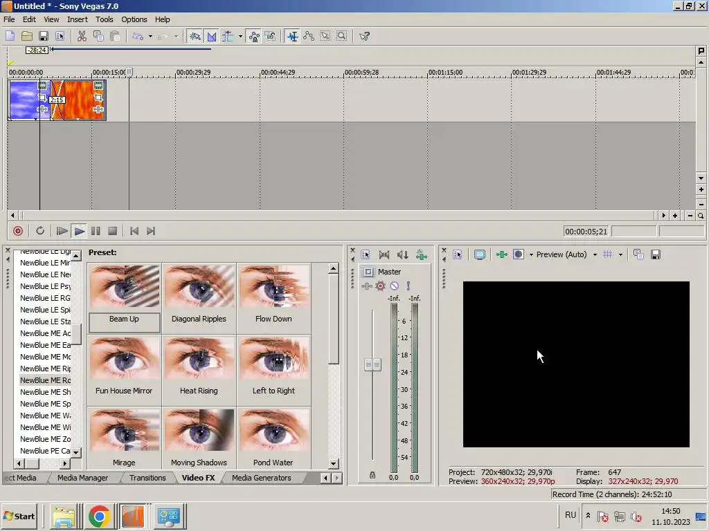Stop playback in the transport bar
Viewport: 709px width, 531px height.
113,231
